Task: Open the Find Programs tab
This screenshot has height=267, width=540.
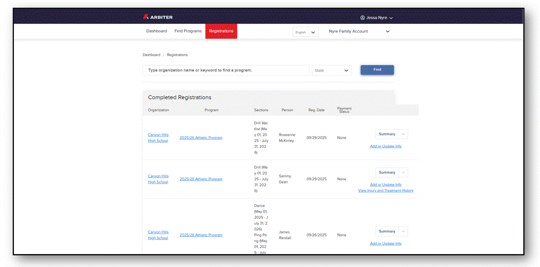Action: pos(188,31)
